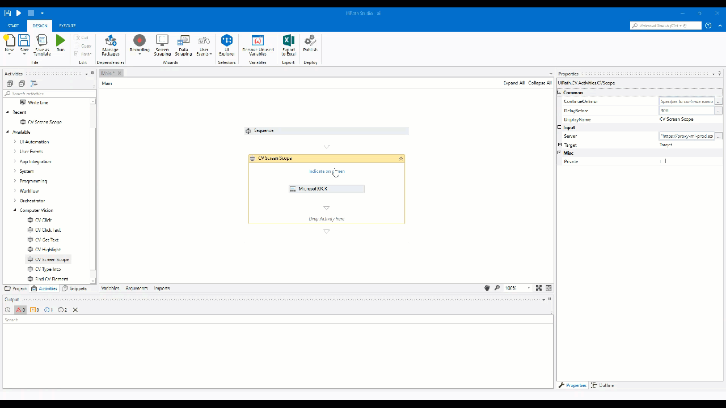Click the quick-access save icon in title bar
726x408 pixels.
[x=7, y=12]
